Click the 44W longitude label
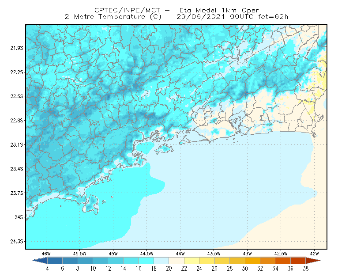Viewport: 353px width, 273px height. click(180, 254)
